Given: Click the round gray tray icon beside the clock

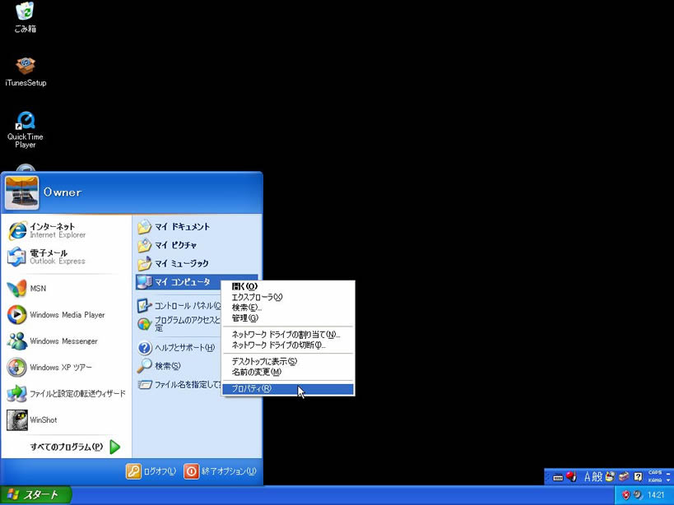Looking at the screenshot, I should tap(638, 495).
